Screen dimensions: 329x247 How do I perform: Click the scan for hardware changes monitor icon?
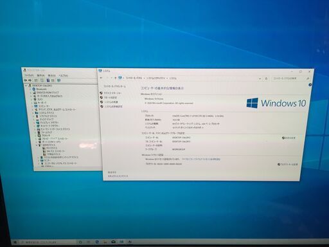(59, 80)
